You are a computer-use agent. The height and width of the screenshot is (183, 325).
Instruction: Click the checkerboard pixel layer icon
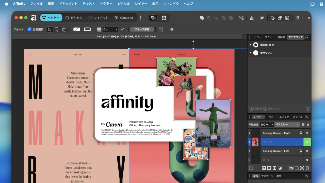click(302, 168)
